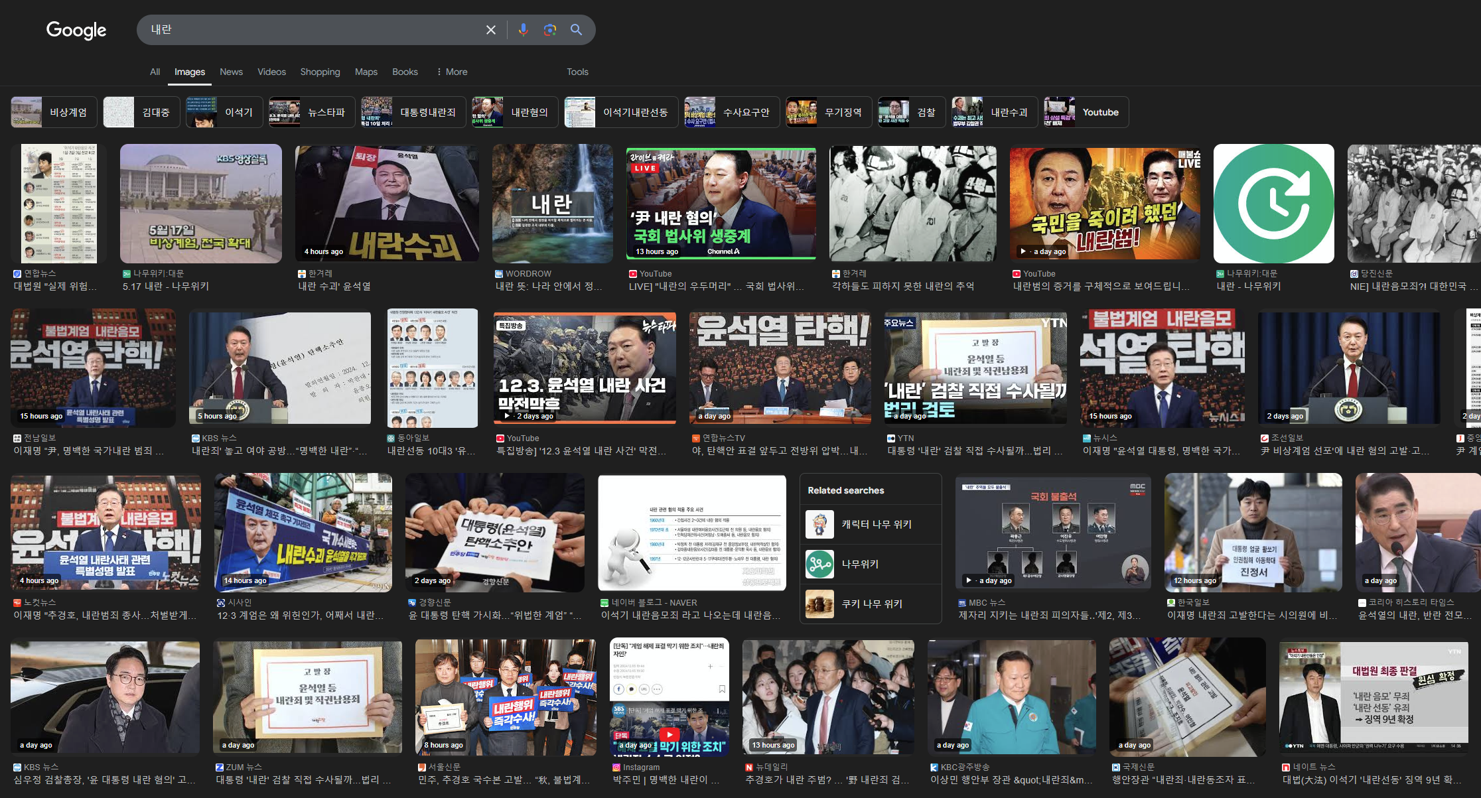
Task: Expand the More menu
Action: pos(452,72)
